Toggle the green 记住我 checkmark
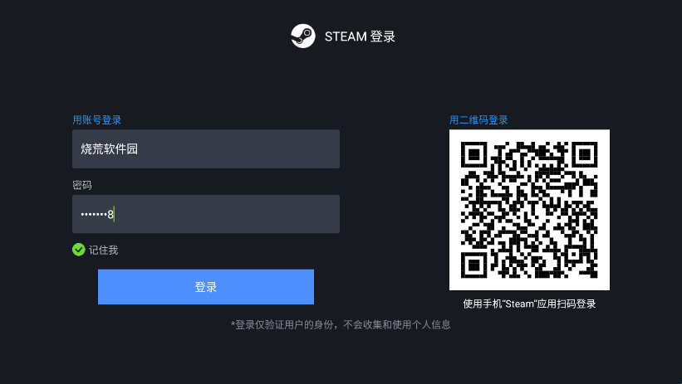The image size is (682, 384). [78, 250]
